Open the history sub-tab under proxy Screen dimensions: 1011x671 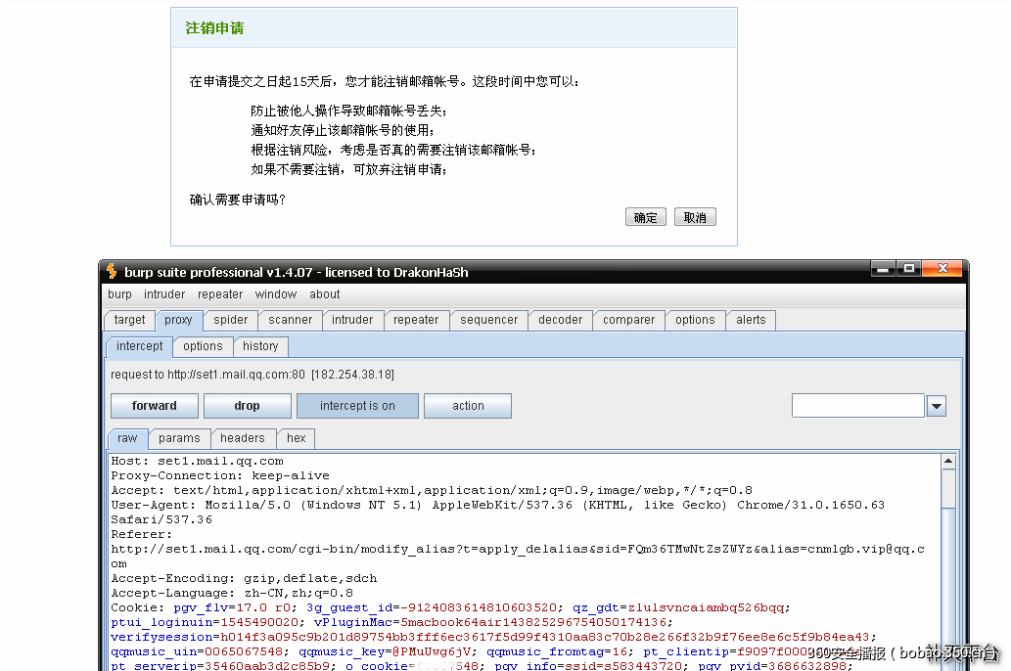point(260,346)
